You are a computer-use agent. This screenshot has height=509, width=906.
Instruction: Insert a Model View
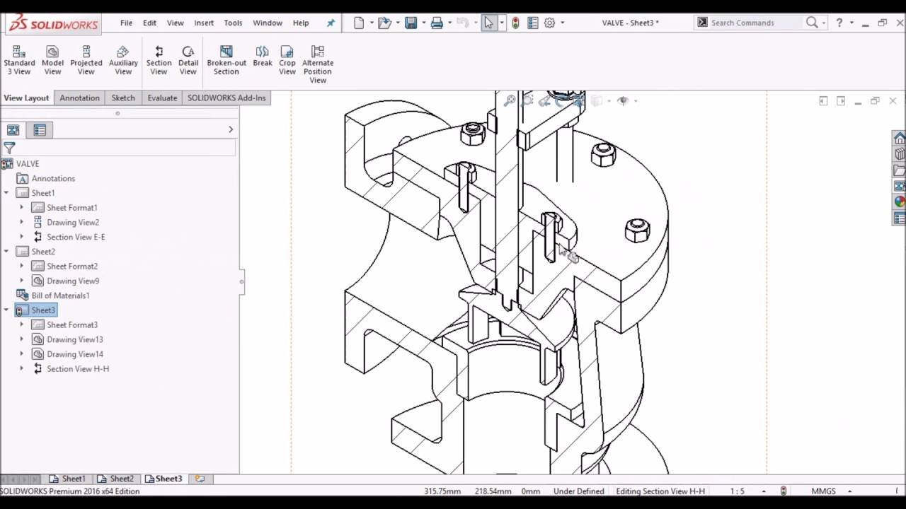click(52, 60)
